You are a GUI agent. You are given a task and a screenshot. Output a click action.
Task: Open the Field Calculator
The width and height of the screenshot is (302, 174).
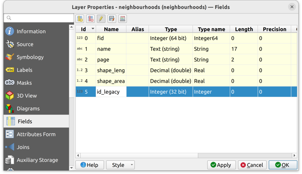123,19
